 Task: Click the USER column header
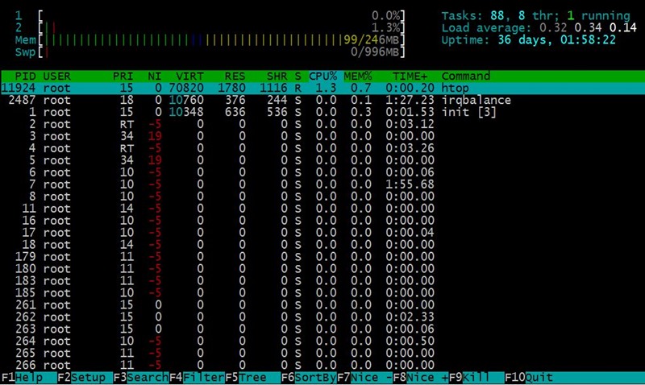coord(56,76)
